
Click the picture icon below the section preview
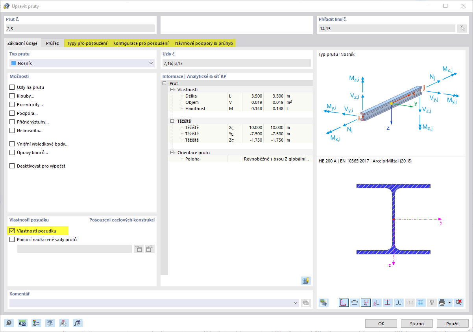pos(323,302)
